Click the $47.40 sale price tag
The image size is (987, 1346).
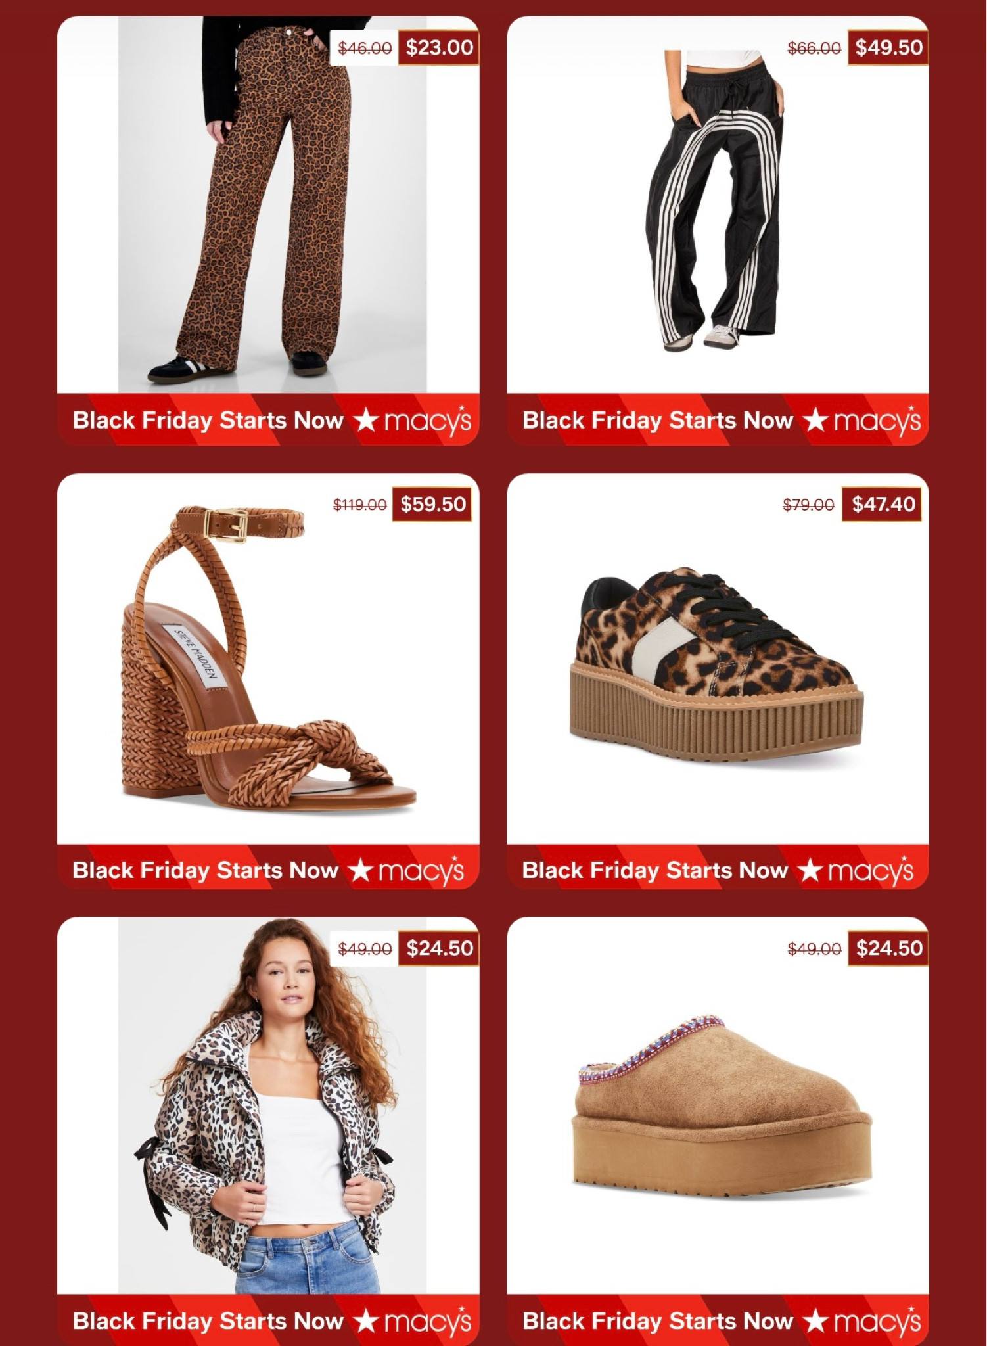click(883, 504)
